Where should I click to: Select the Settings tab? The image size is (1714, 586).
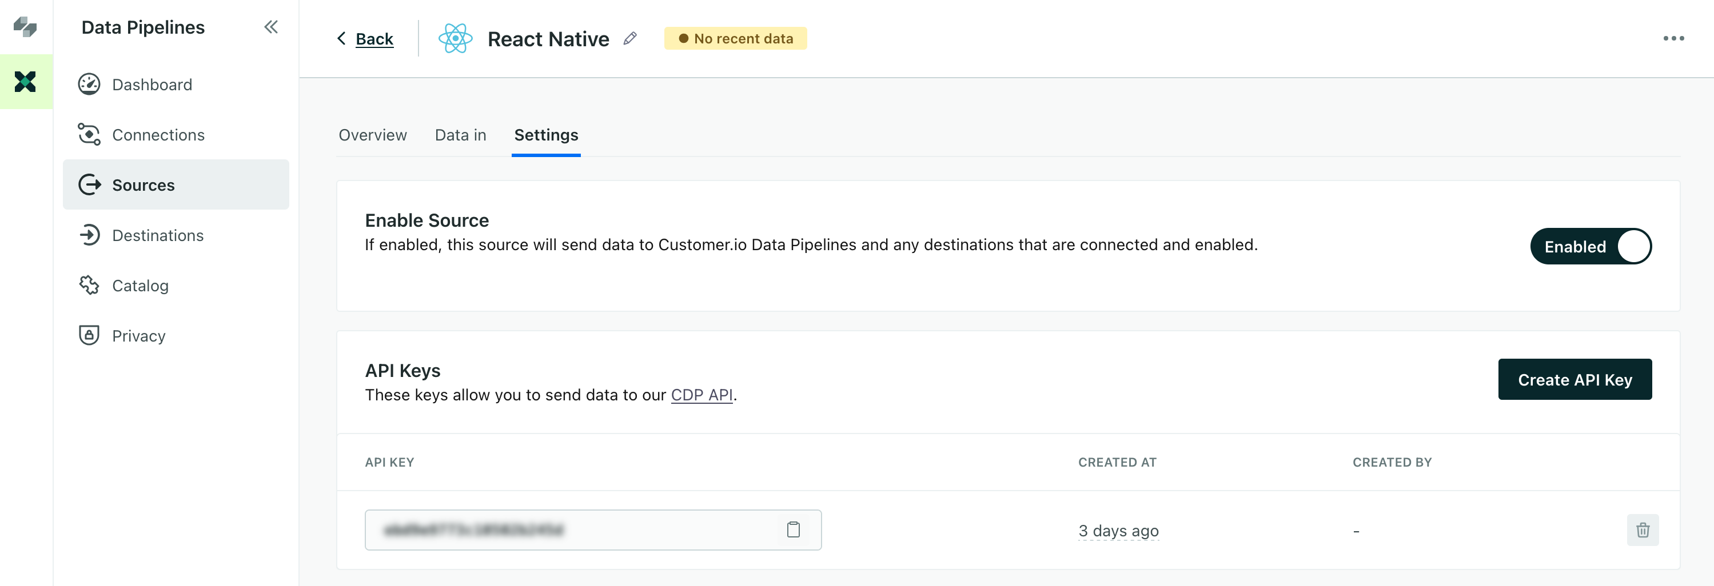pos(546,135)
